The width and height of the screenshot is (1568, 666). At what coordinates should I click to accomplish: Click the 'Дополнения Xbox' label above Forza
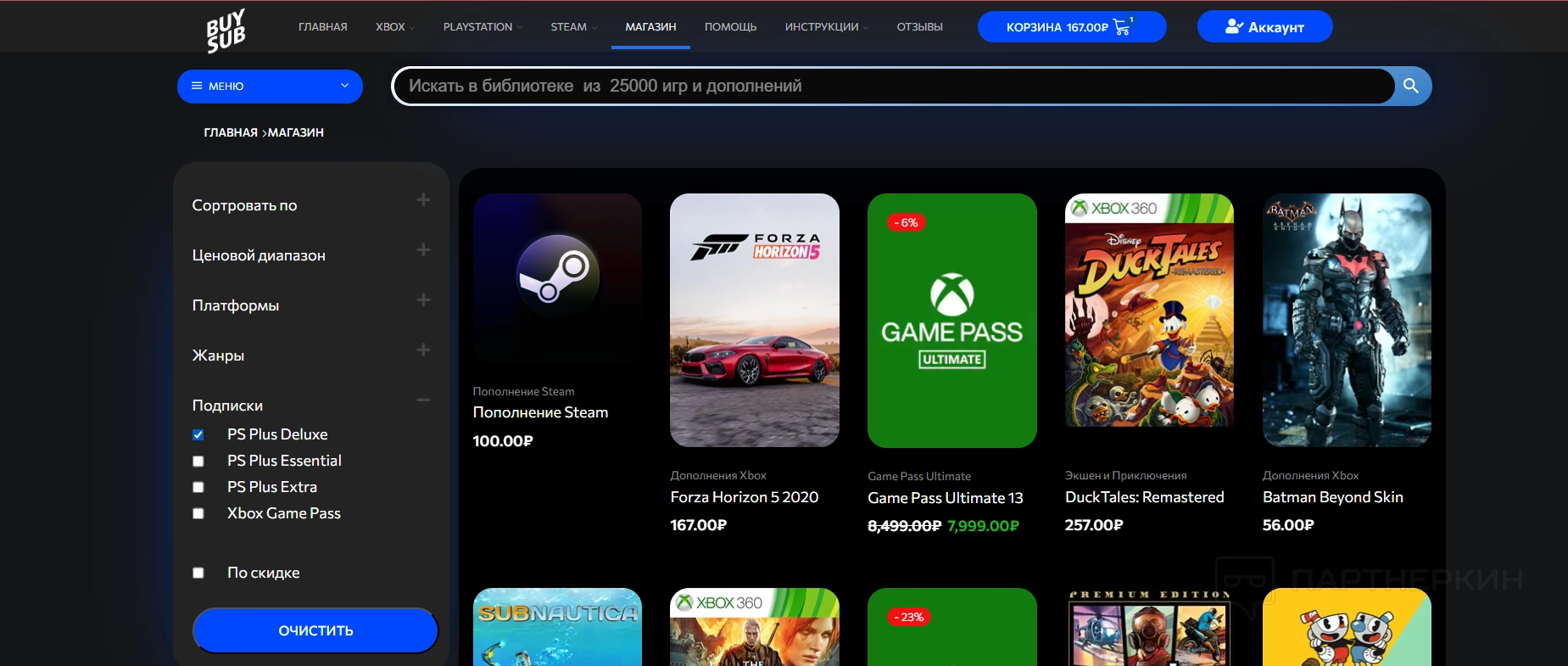point(718,476)
